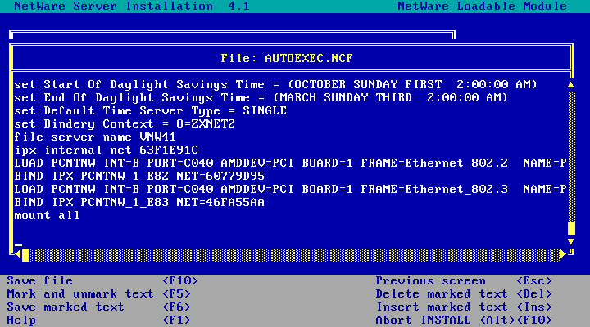This screenshot has width=590, height=327.
Task: Click the LOAD PCNTNW Ethernet_802.2 line
Action: pos(290,163)
